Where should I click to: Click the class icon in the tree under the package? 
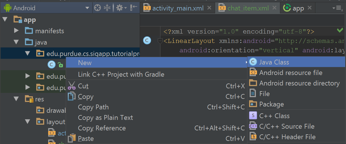51,65
